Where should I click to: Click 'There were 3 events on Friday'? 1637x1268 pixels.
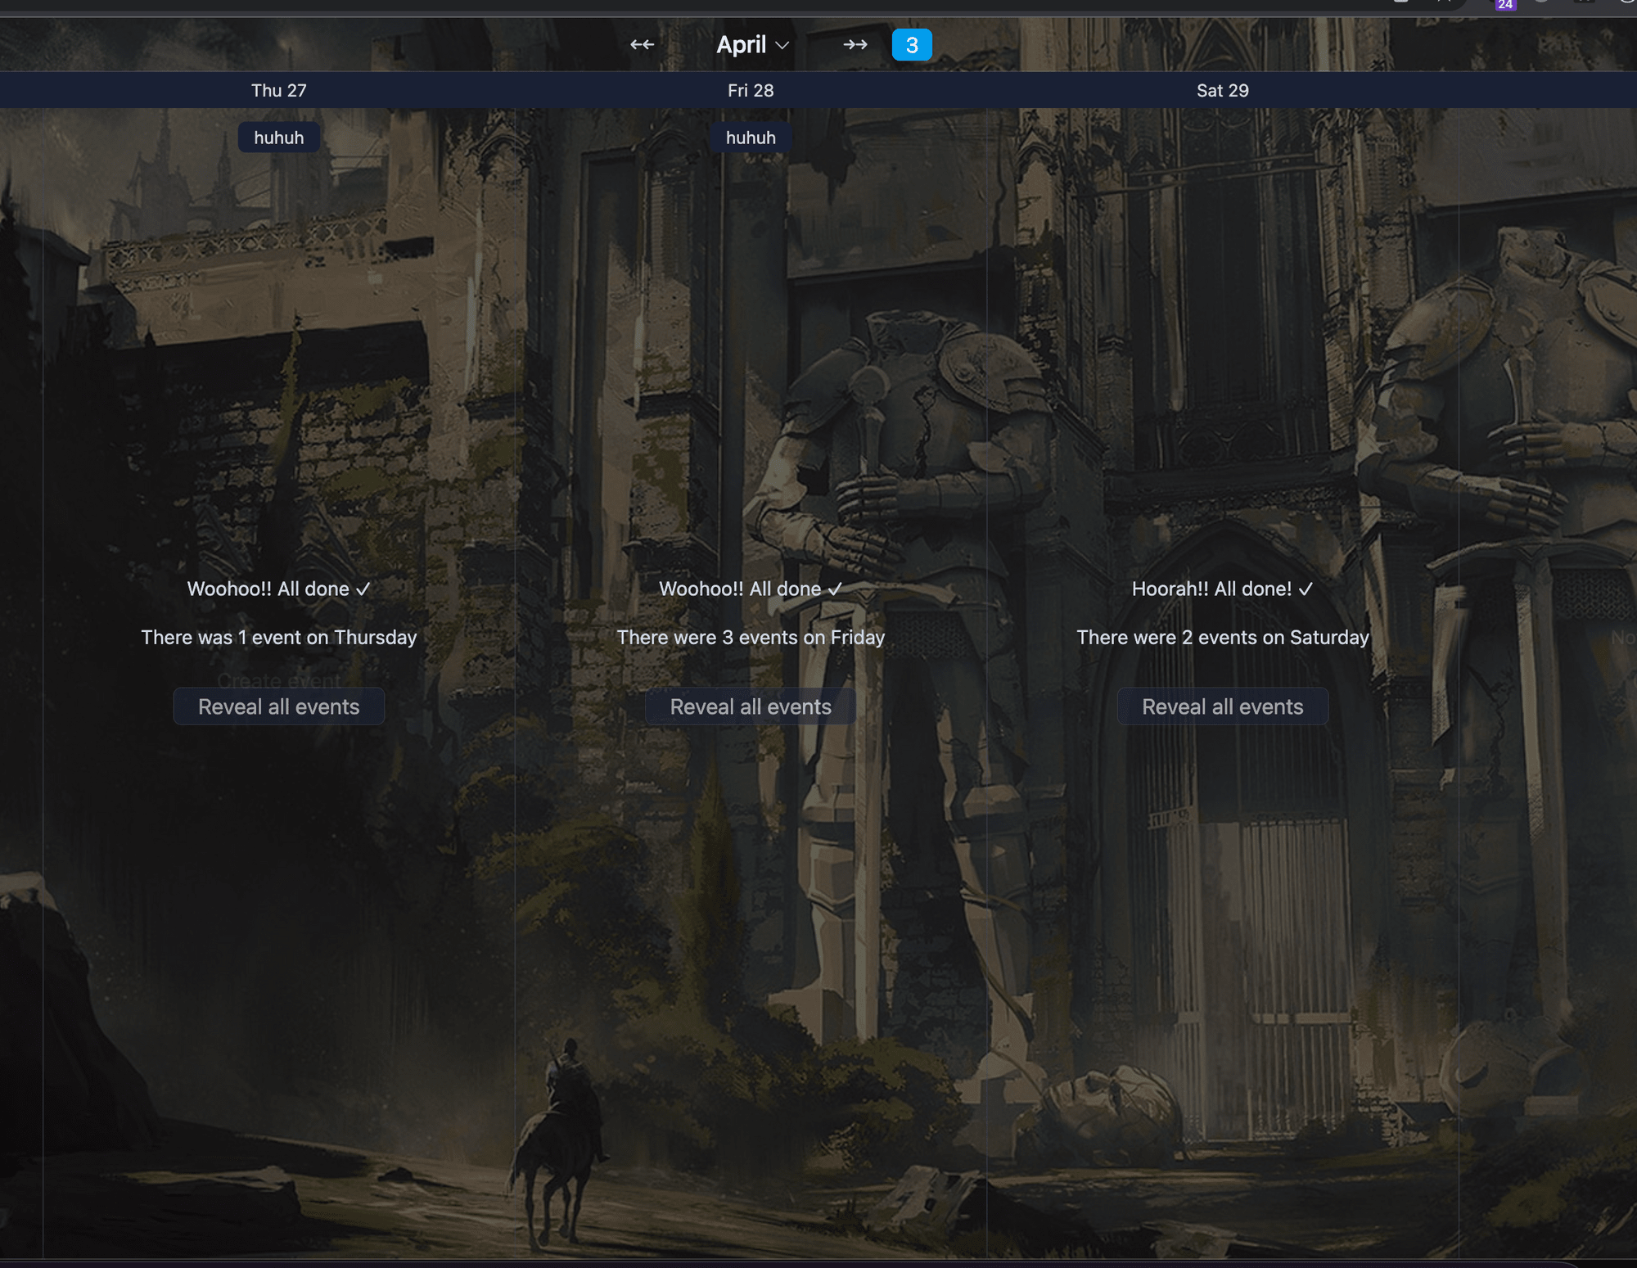(751, 637)
